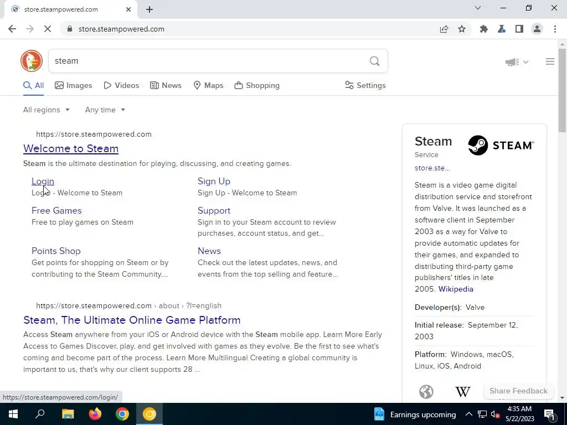Open the Chrome Labs flask icon
Viewport: 567px width, 425px height.
(x=501, y=29)
